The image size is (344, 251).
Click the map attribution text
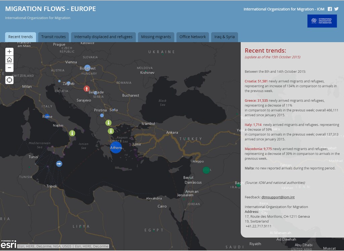coord(63,246)
